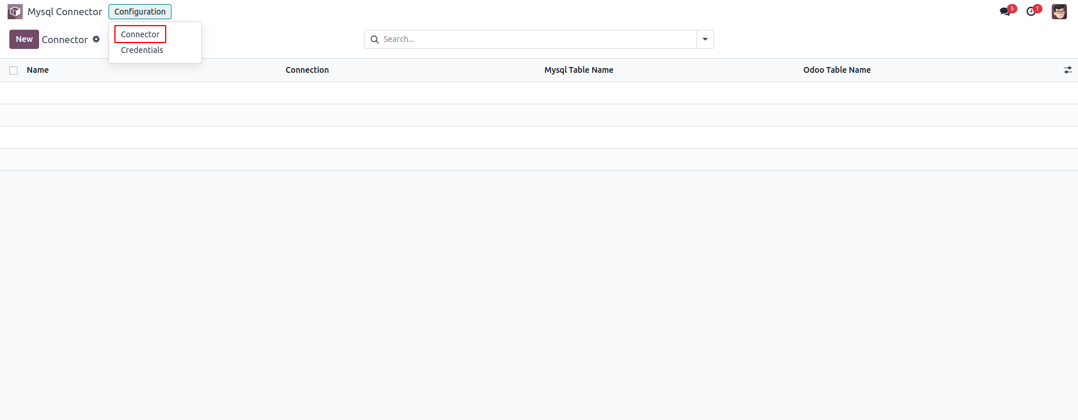
Task: Click the Mysql Connector app title
Action: click(65, 12)
